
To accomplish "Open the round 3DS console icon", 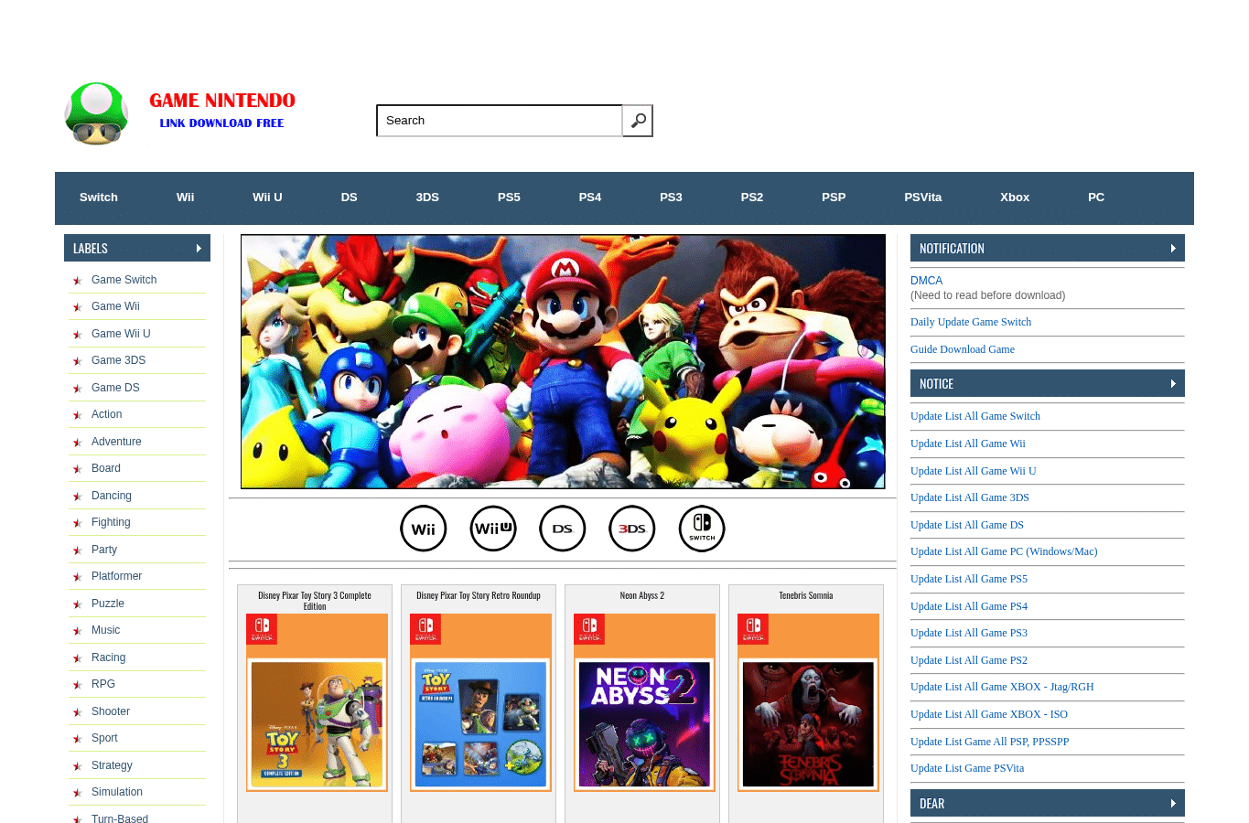I will [x=632, y=529].
